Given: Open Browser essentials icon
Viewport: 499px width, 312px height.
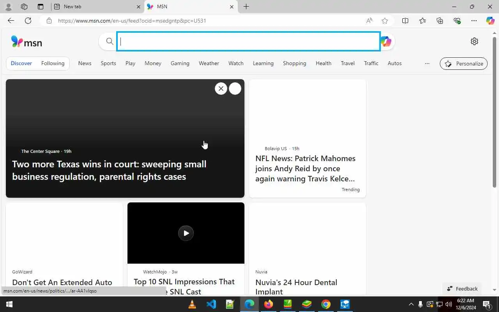Looking at the screenshot, I should click(457, 21).
